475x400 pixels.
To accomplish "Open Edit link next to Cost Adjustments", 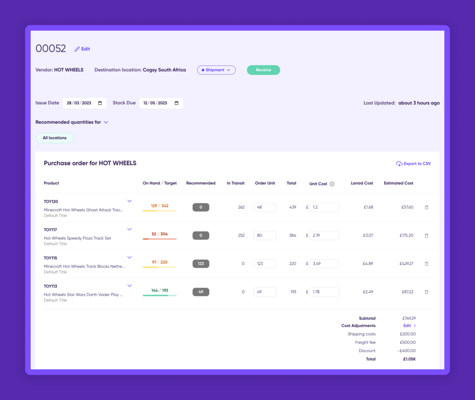I will point(408,325).
